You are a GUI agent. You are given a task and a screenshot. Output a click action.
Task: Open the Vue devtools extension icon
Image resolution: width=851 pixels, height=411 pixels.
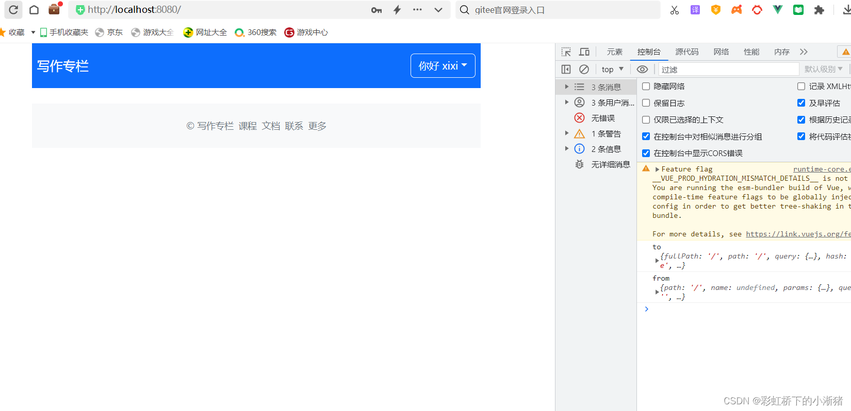pos(778,10)
